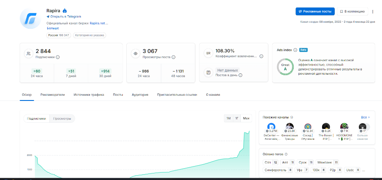Viewport: 382px width, 180px height.
Task: Show info tooltip for Подписчики
Action: 58,57
